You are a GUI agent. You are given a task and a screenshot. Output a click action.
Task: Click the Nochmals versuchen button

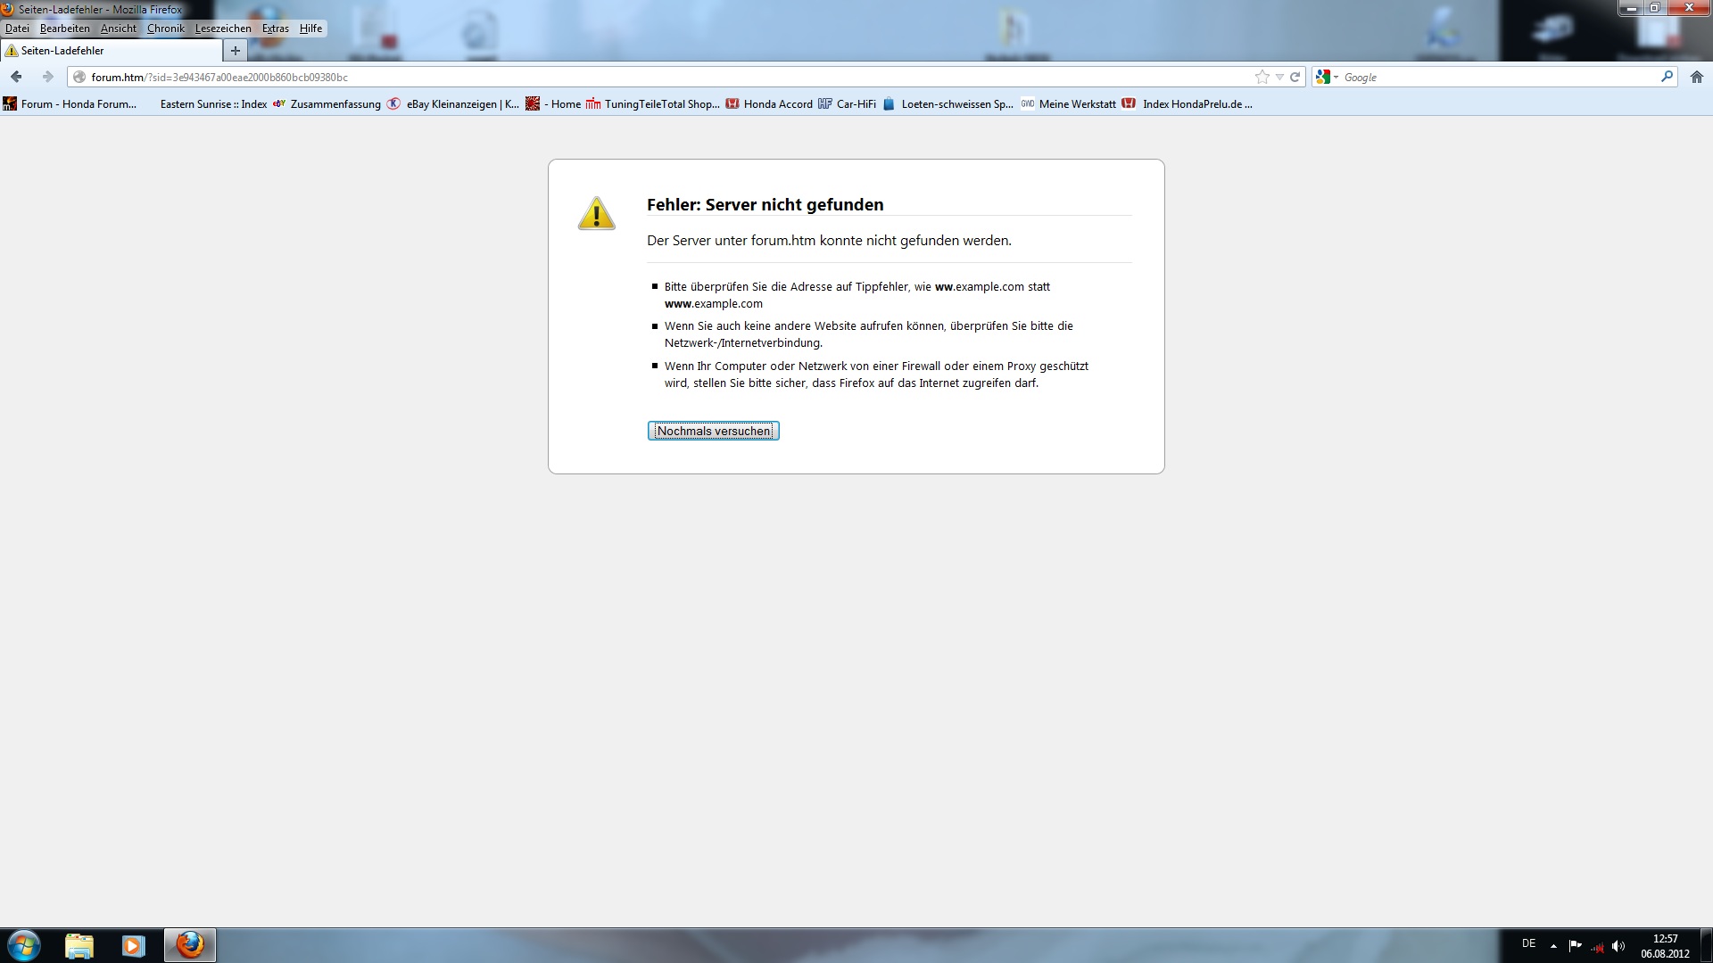point(713,431)
